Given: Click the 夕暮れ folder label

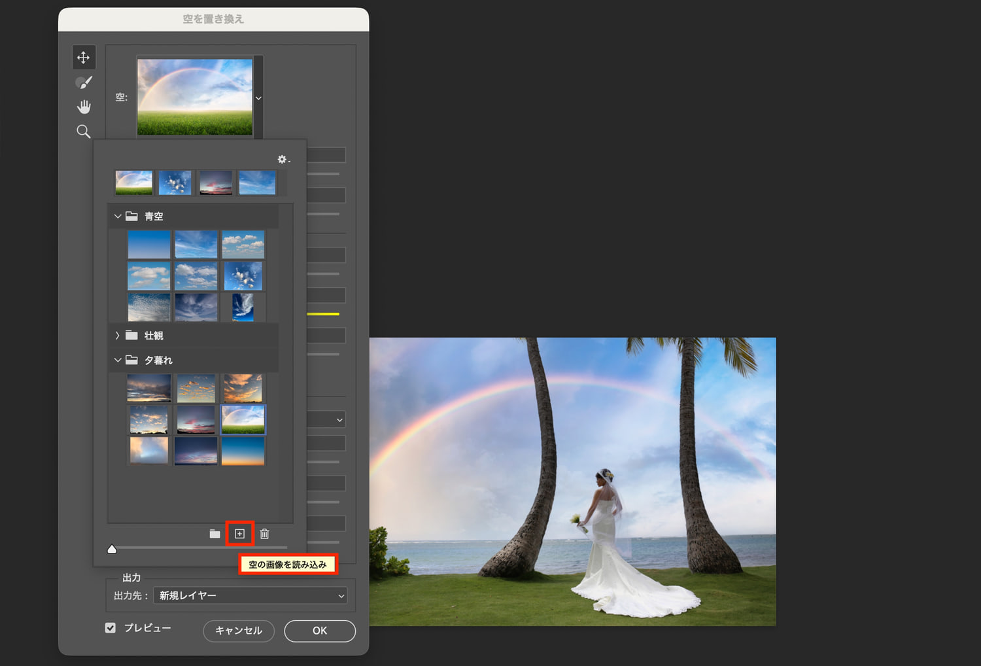Looking at the screenshot, I should pyautogui.click(x=158, y=360).
